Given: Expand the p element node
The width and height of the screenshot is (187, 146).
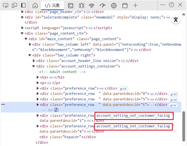Looking at the screenshot, I should pos(38,83).
